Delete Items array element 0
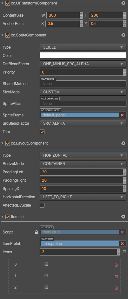 point(116,265)
